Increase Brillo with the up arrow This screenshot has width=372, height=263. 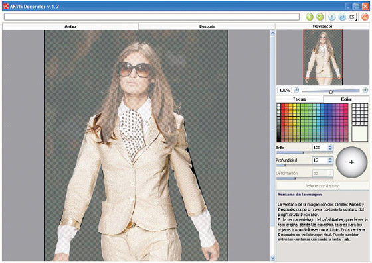coord(331,146)
